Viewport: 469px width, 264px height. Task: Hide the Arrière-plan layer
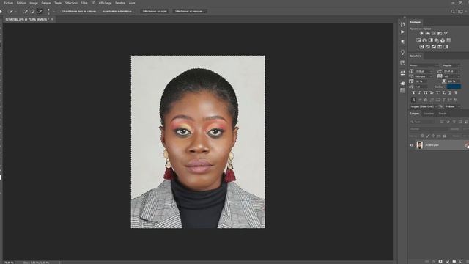412,145
